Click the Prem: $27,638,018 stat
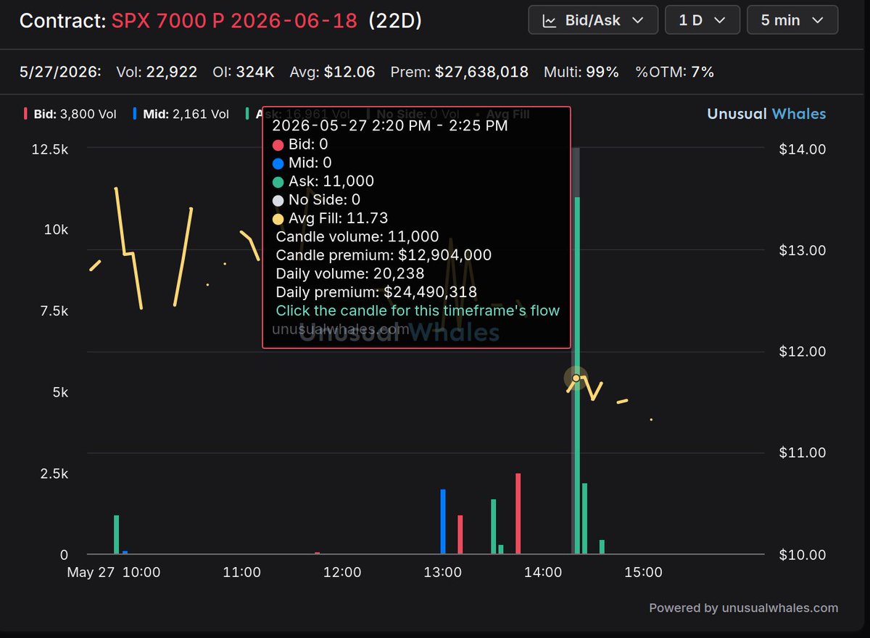Image resolution: width=870 pixels, height=638 pixels. click(x=459, y=72)
